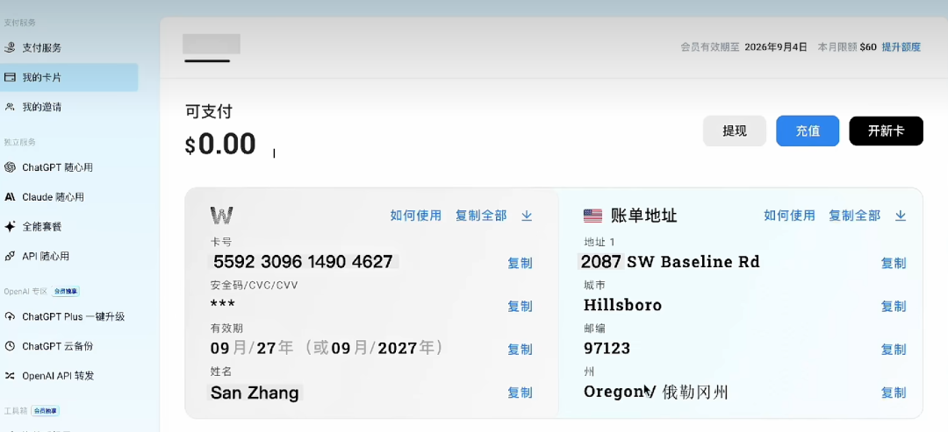Copy the 姓名 San Zhang
Image resolution: width=948 pixels, height=432 pixels.
[520, 393]
